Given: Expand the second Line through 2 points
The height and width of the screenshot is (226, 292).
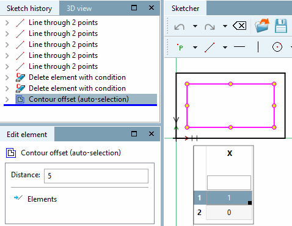Looking at the screenshot, I should (7, 34).
